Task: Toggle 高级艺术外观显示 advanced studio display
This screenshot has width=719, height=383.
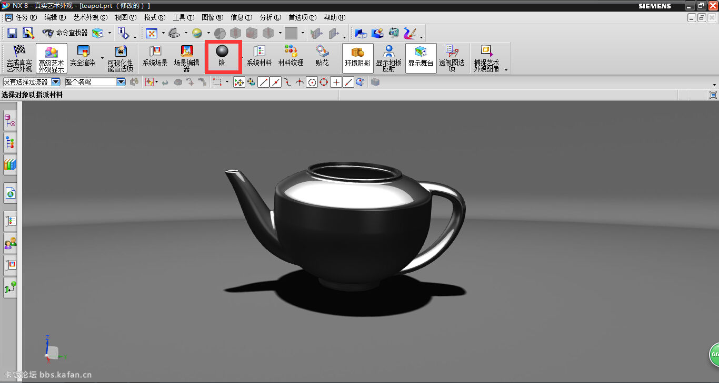Action: click(52, 58)
